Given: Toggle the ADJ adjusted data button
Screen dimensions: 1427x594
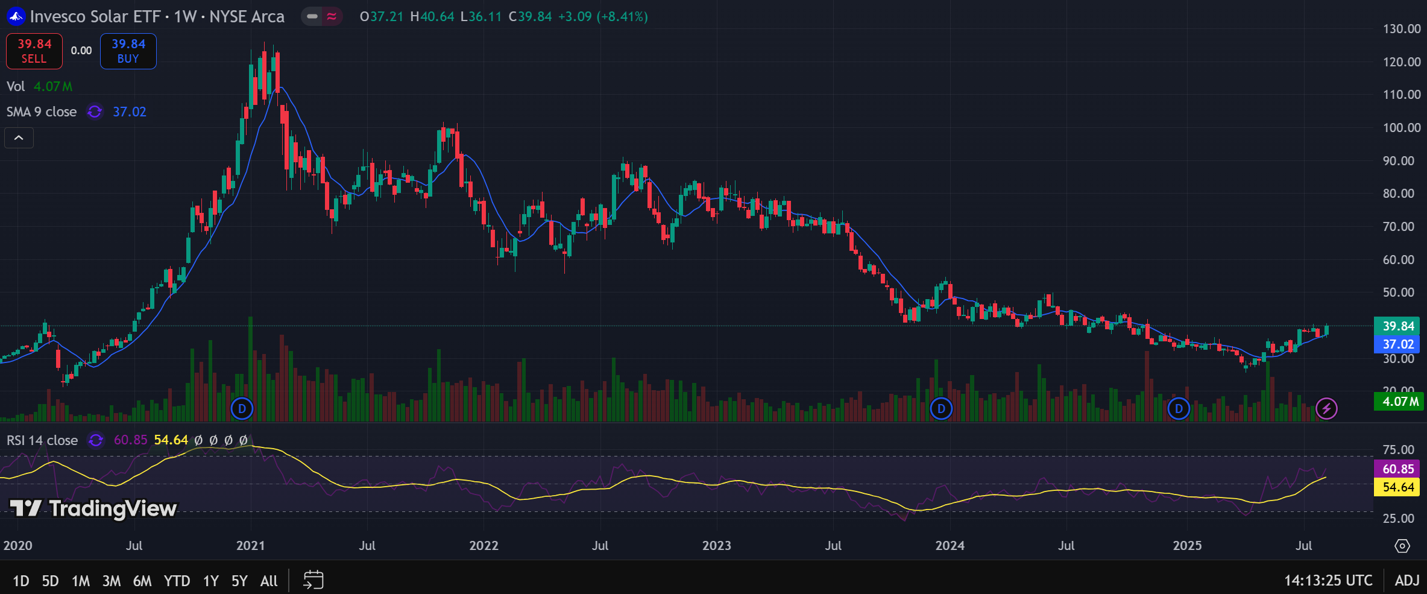Looking at the screenshot, I should click(1407, 581).
